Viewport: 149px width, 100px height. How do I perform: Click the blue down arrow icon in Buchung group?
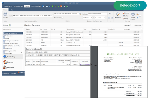137,18
